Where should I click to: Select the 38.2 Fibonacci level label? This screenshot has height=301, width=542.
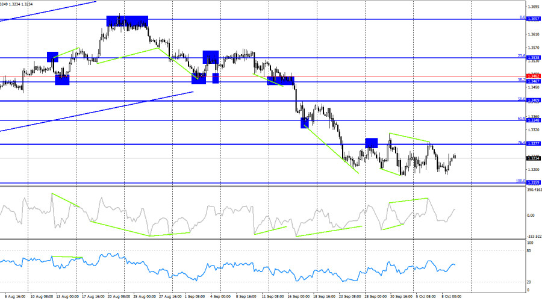click(x=522, y=80)
